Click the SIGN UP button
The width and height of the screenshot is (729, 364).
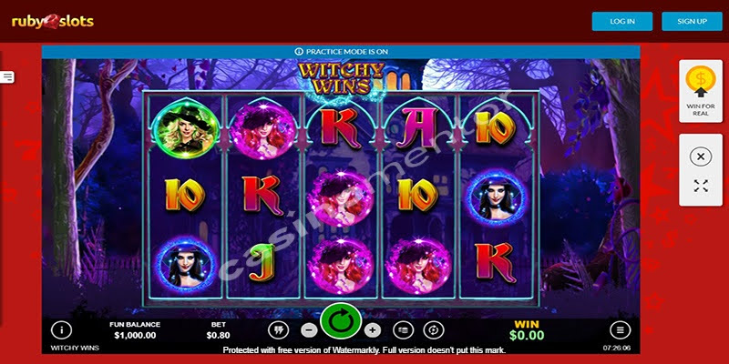[x=692, y=21]
